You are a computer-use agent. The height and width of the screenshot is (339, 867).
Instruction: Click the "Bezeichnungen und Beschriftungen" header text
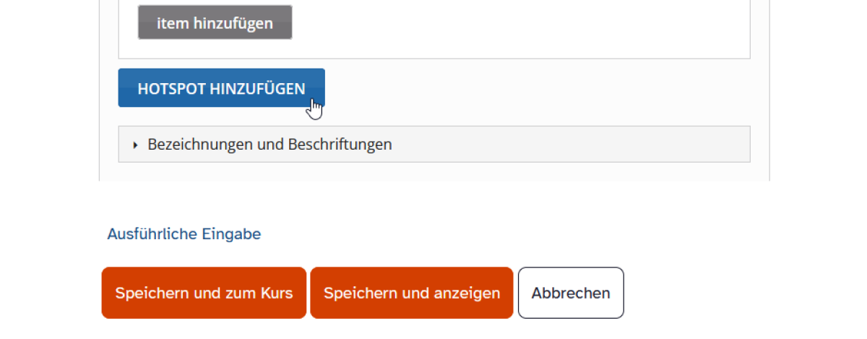coord(269,145)
